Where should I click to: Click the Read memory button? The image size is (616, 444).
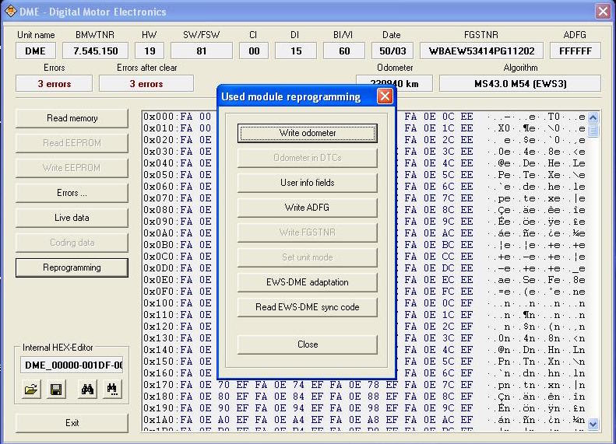[x=72, y=118]
